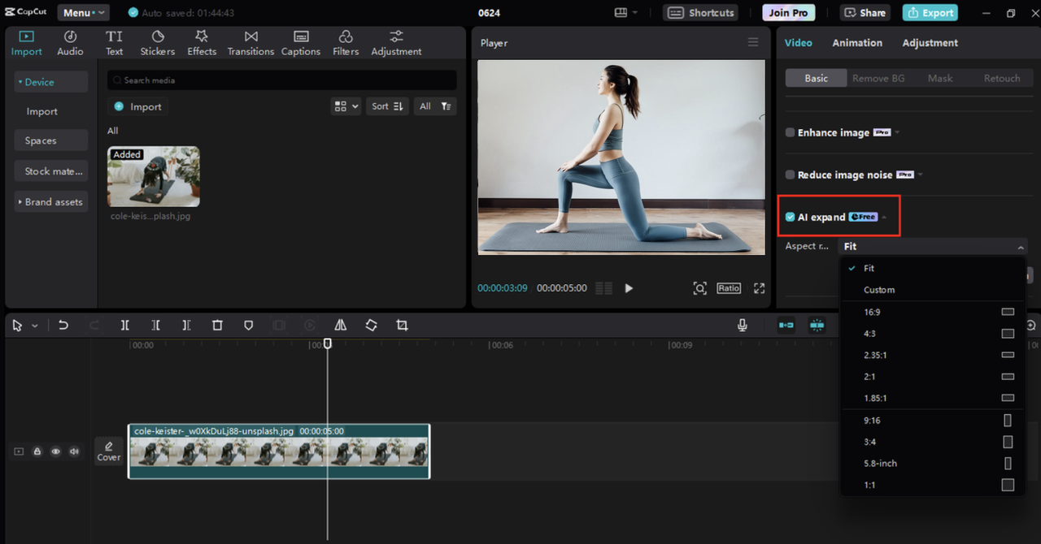
Task: Click the timeline playhead marker
Action: (x=328, y=343)
